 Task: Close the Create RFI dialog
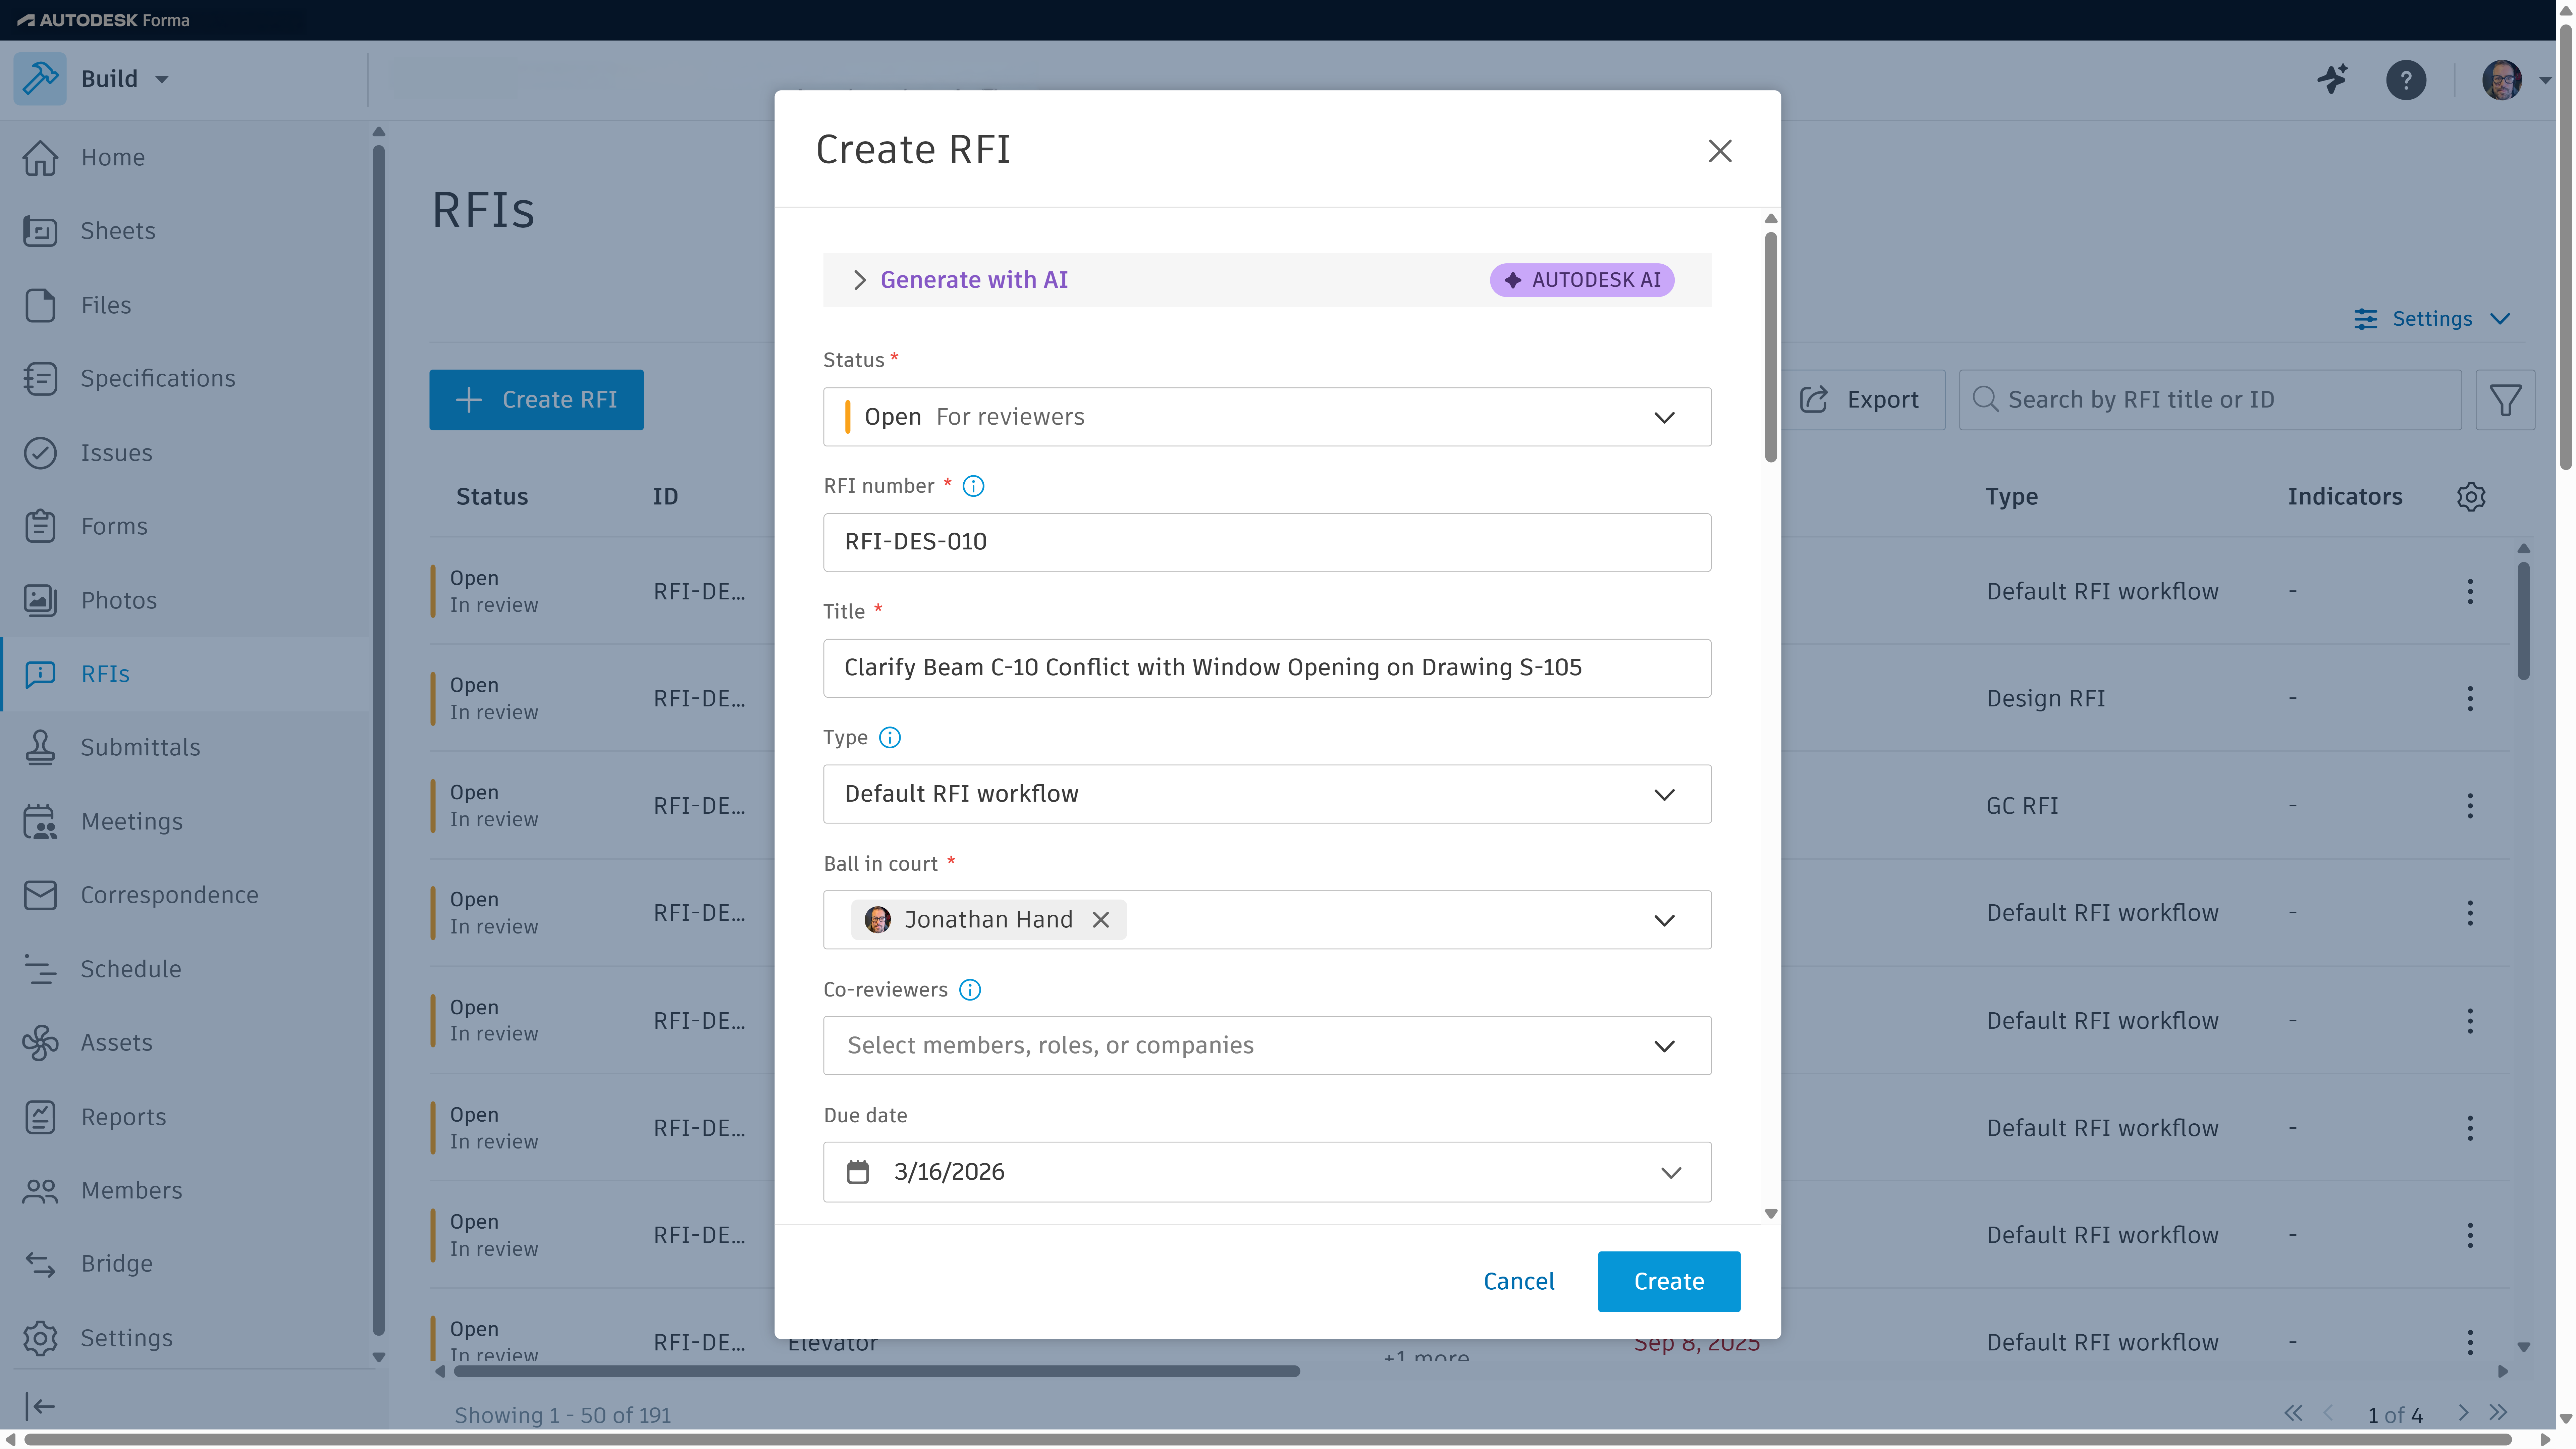click(x=1719, y=151)
